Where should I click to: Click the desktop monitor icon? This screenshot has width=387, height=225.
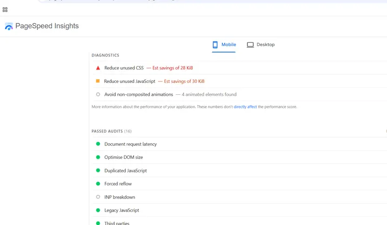tap(250, 45)
